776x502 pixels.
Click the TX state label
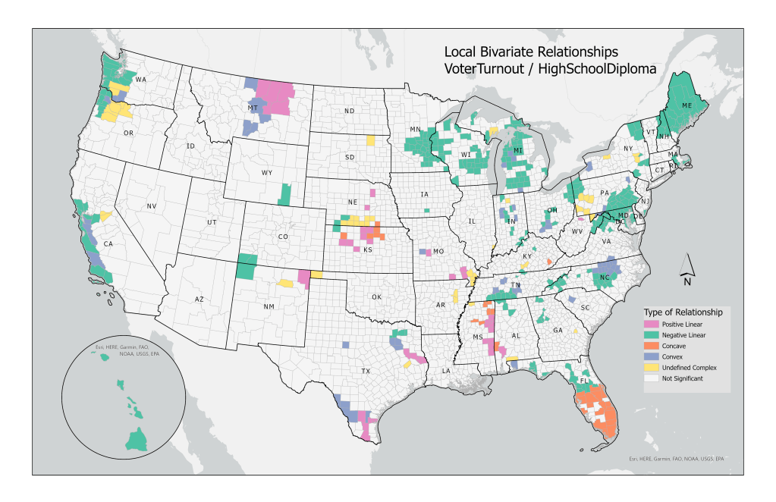pyautogui.click(x=366, y=372)
